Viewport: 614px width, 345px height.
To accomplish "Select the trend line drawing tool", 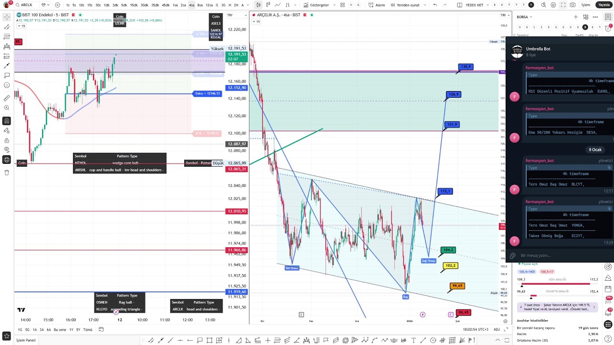I will tap(7, 27).
